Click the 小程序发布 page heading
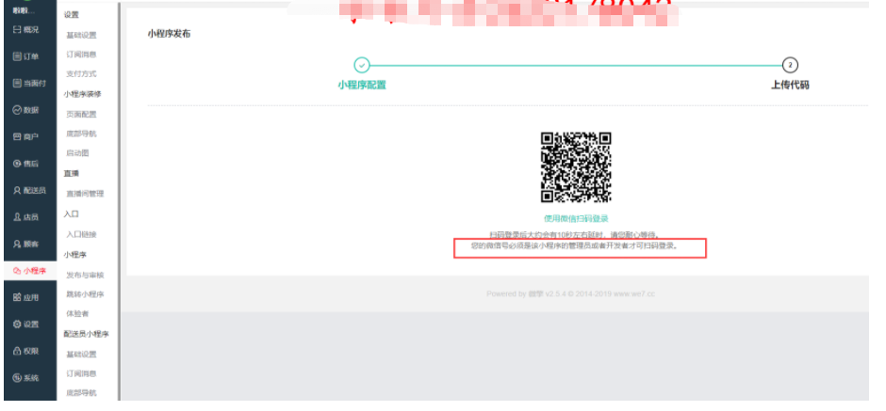 coord(169,34)
